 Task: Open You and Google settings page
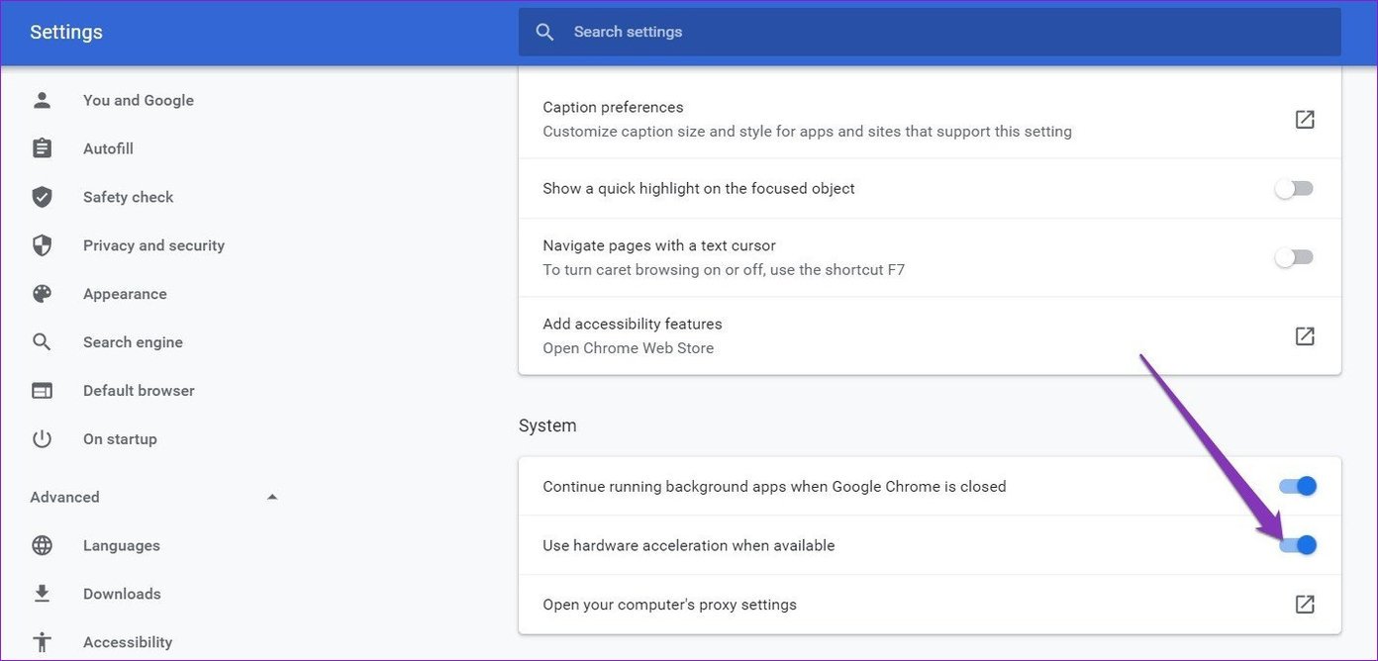click(139, 100)
